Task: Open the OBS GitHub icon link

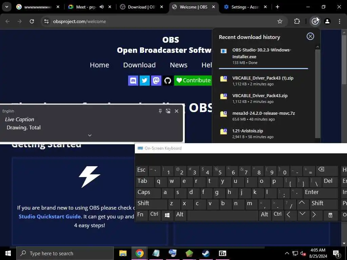Action: [167, 81]
